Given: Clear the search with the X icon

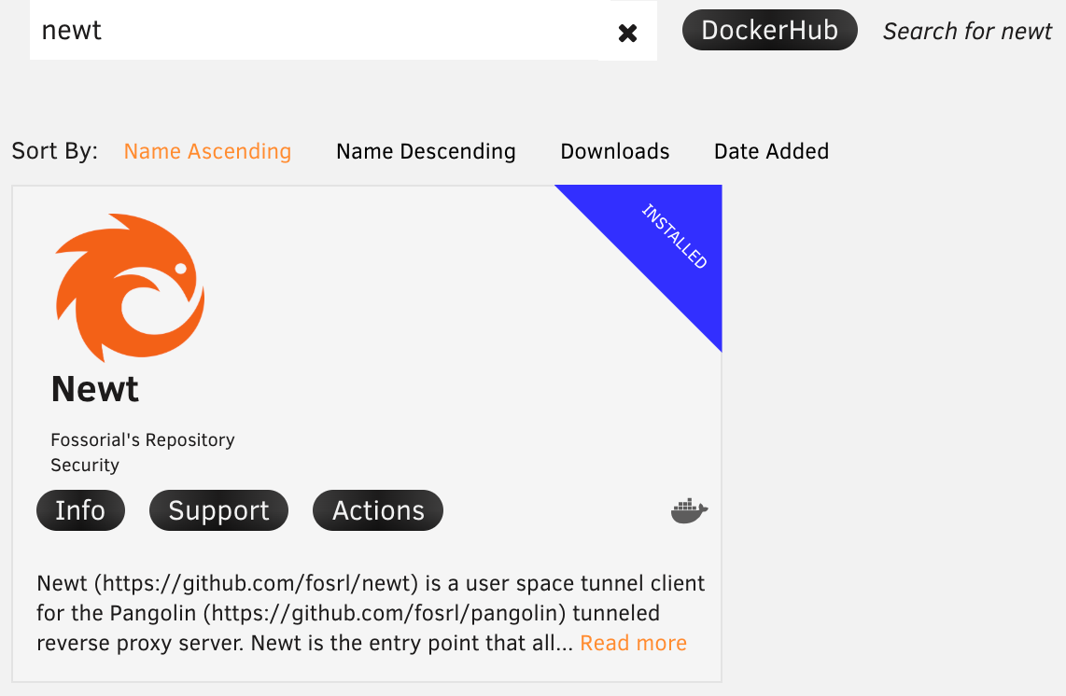Looking at the screenshot, I should [x=627, y=33].
